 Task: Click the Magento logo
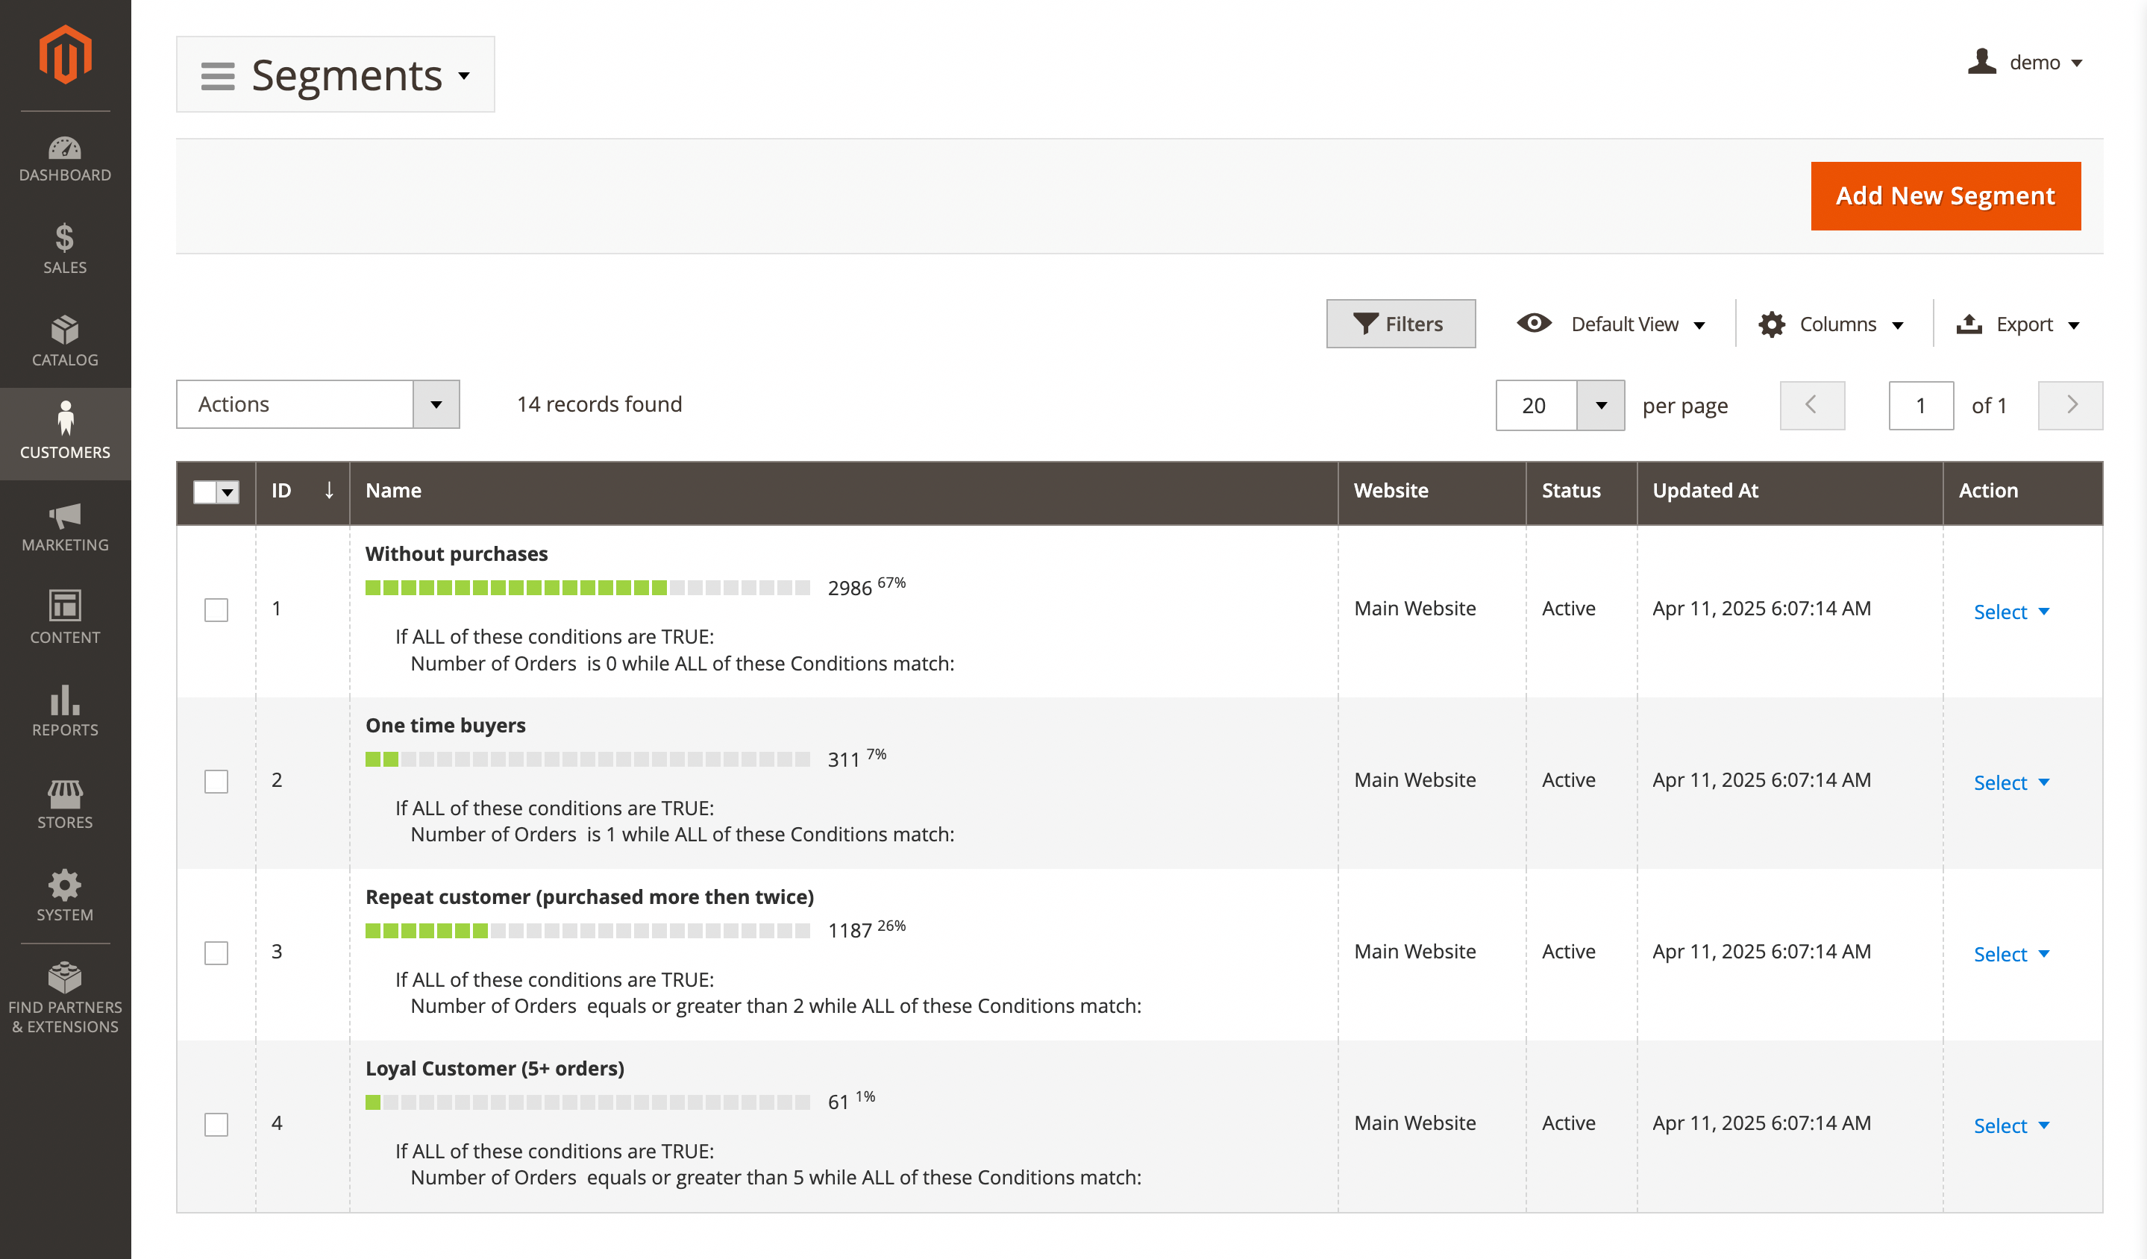pos(65,53)
